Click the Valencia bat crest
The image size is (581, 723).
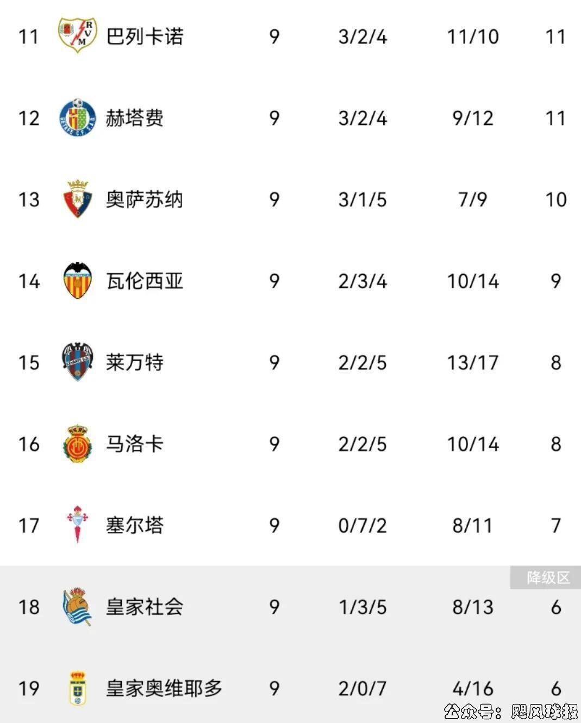pos(77,280)
